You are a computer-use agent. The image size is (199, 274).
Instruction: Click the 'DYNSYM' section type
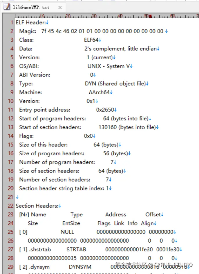click(80, 267)
